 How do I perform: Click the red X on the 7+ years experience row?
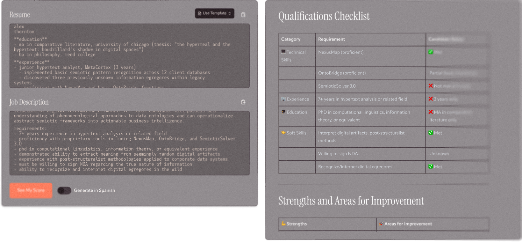click(x=431, y=99)
